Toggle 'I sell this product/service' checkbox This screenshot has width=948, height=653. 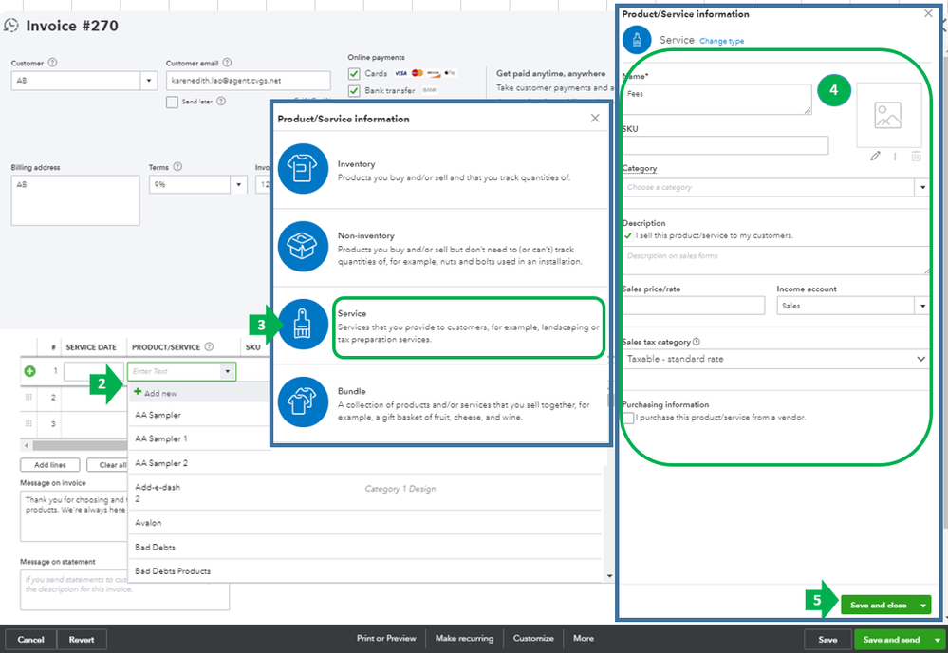click(x=628, y=235)
